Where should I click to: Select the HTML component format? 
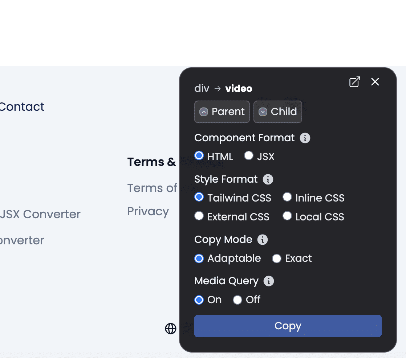tap(199, 156)
